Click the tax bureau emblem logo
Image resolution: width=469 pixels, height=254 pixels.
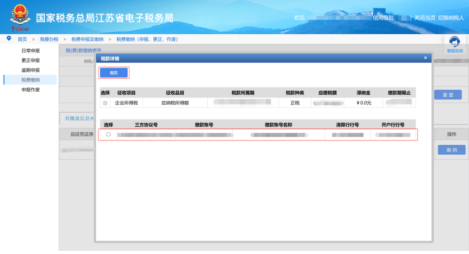coord(20,18)
